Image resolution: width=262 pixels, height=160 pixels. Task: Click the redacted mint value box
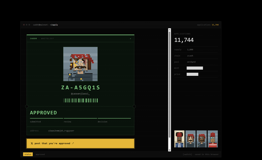click(x=195, y=68)
